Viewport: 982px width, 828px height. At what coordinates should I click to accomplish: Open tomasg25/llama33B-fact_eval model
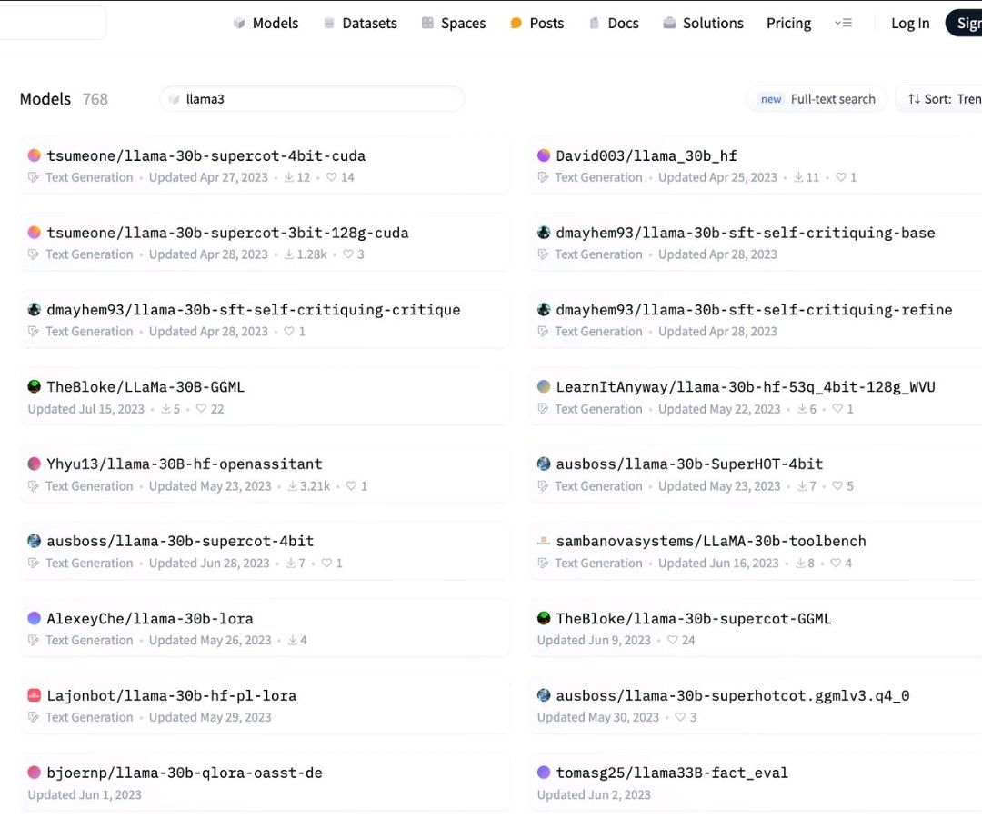(x=756, y=783)
